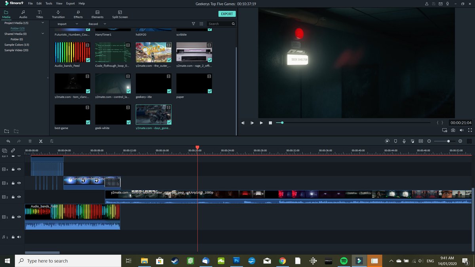Mute audio track 1 speaker icon
Image resolution: width=475 pixels, height=267 pixels.
pos(19,237)
